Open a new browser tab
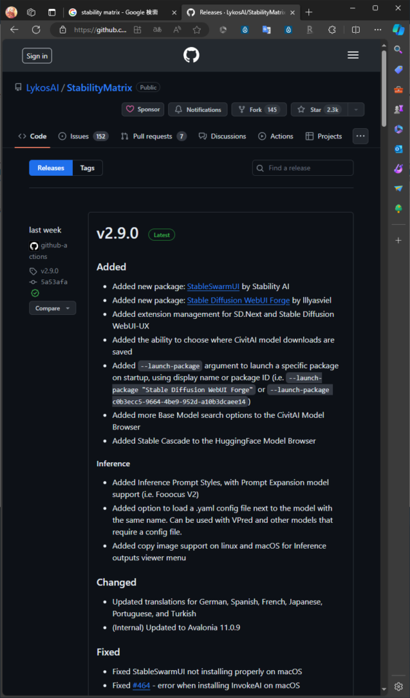 click(309, 12)
